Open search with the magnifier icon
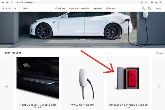This screenshot has width=165, height=110. (143, 8)
